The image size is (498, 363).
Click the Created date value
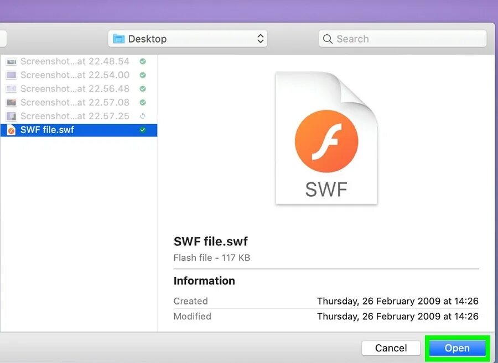[398, 301]
